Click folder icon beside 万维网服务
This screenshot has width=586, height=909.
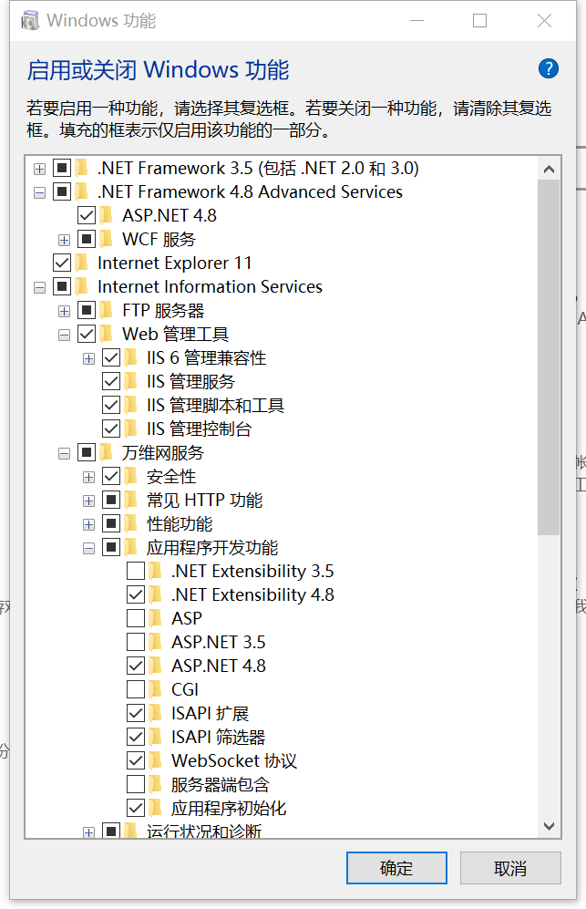[x=107, y=453]
